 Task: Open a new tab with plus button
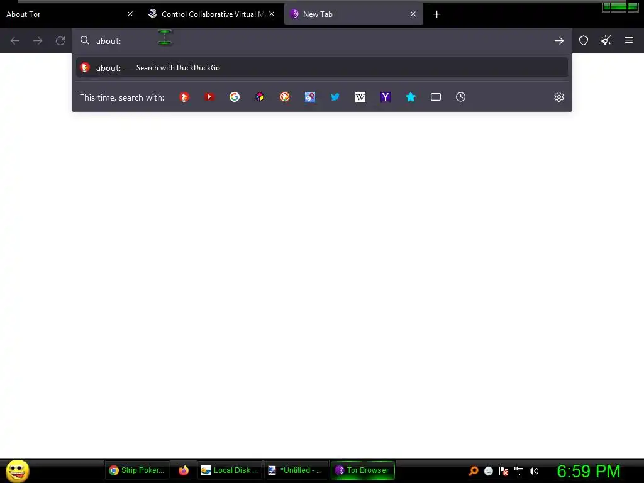(437, 14)
